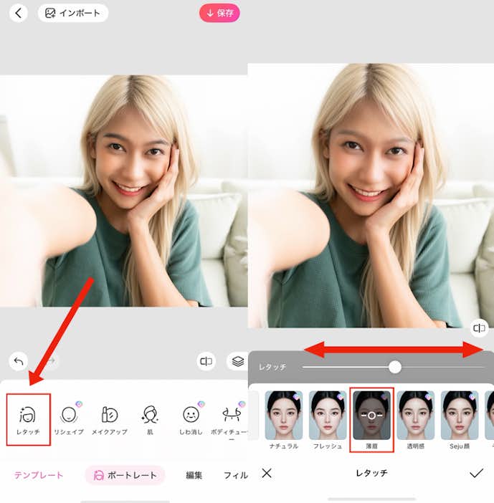Image resolution: width=494 pixels, height=503 pixels.
Task: Choose the ナチュラル retouch preset
Action: 283,420
